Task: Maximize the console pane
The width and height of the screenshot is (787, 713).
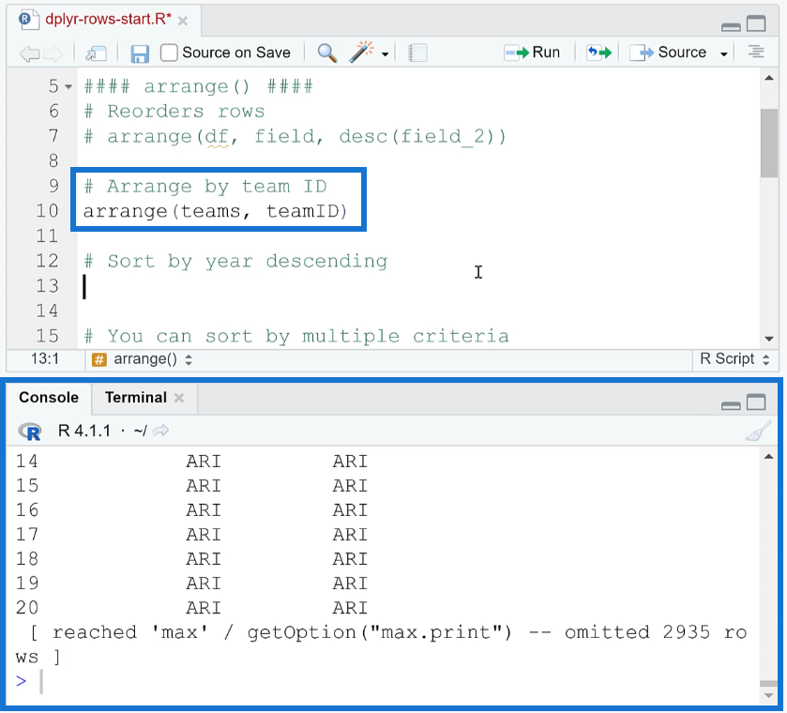Action: (756, 402)
